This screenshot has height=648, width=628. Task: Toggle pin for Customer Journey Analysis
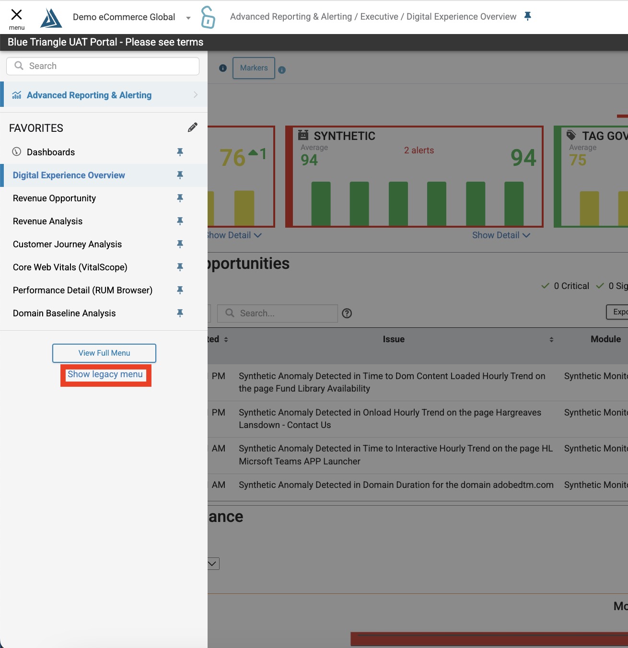(180, 244)
